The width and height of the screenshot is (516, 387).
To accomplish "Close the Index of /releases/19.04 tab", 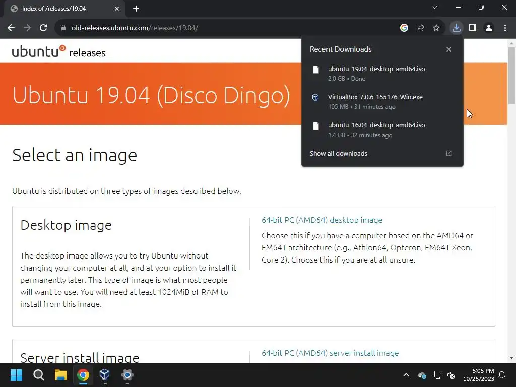I will tap(117, 9).
